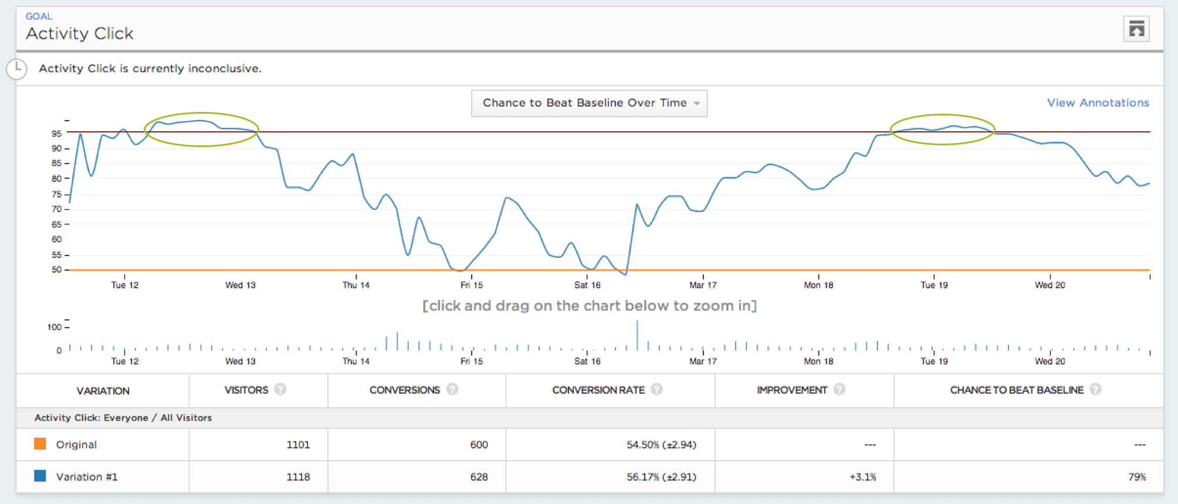Click the Variation column header
Viewport: 1178px width, 504px height.
(103, 391)
